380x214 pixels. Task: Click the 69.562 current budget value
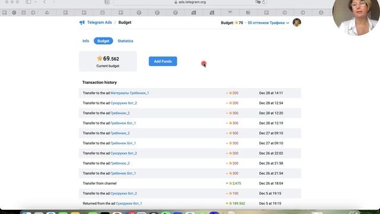click(x=108, y=58)
